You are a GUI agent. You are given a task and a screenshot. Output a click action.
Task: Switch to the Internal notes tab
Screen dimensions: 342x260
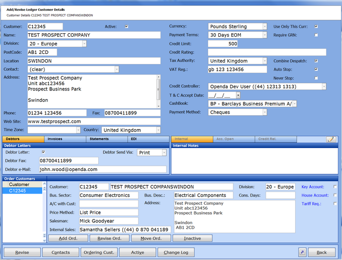pyautogui.click(x=192, y=139)
